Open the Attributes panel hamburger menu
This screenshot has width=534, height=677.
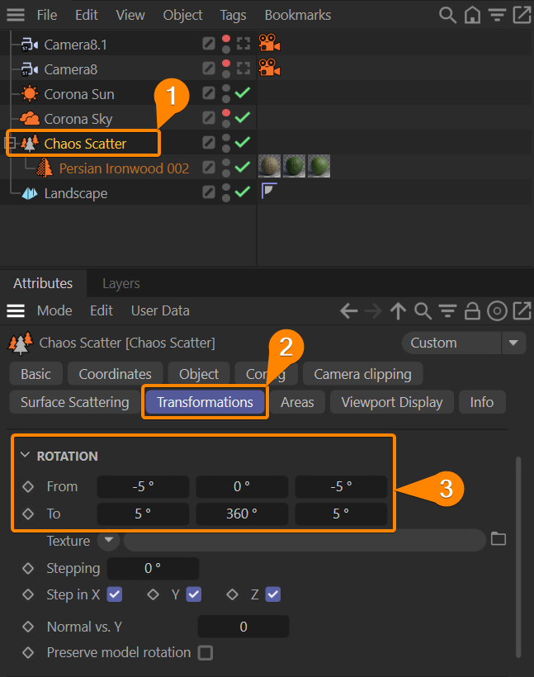click(x=16, y=310)
